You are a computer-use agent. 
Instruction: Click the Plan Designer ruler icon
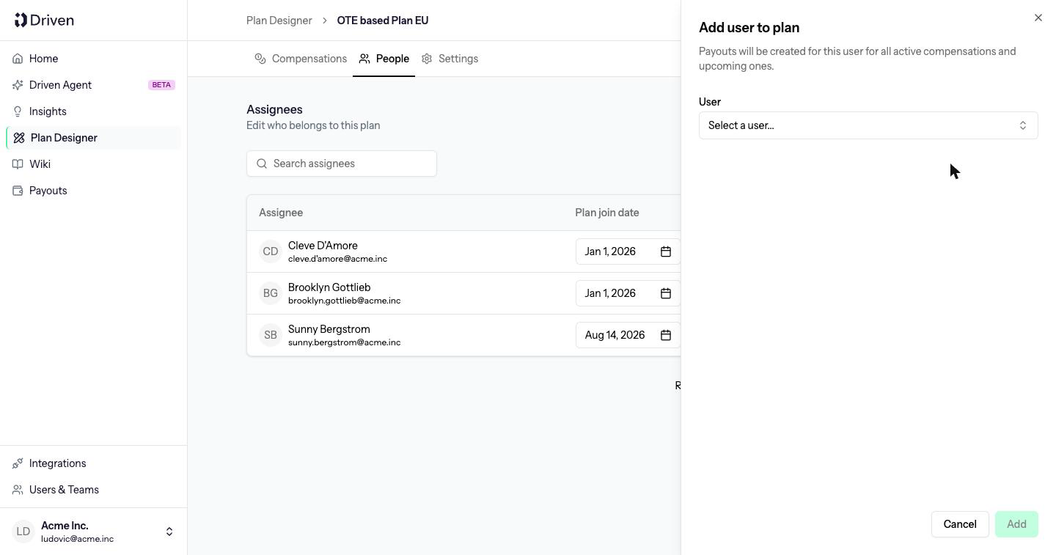click(x=19, y=138)
